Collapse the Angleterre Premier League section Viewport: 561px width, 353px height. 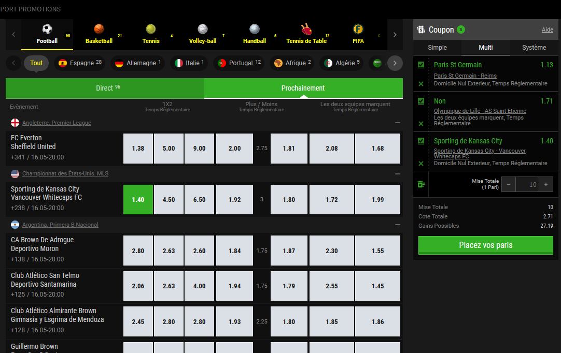(397, 123)
